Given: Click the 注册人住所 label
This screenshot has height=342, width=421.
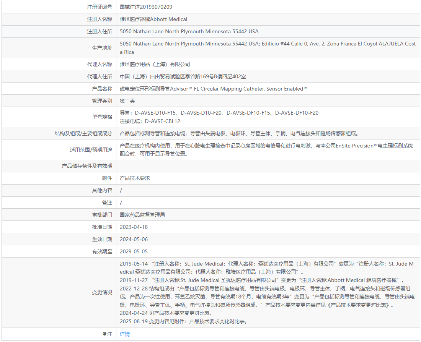Looking at the screenshot, I should (x=100, y=31).
